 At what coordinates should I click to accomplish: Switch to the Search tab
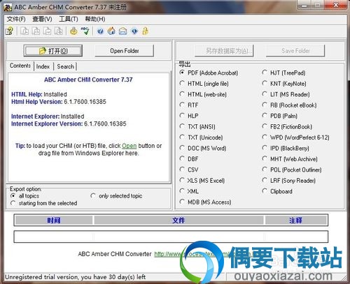pyautogui.click(x=66, y=66)
